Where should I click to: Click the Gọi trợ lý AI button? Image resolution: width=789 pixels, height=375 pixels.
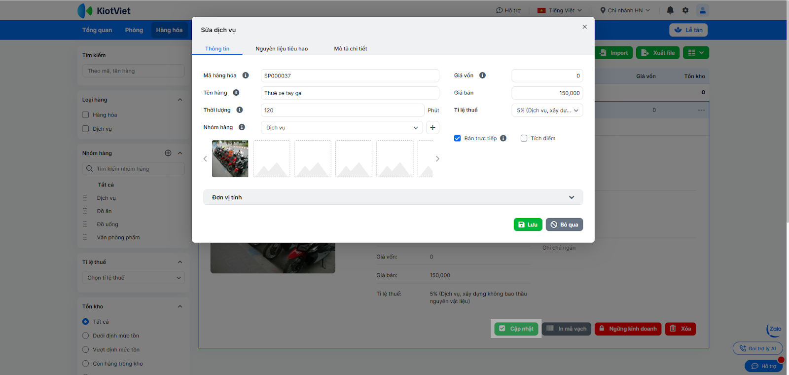tap(758, 348)
